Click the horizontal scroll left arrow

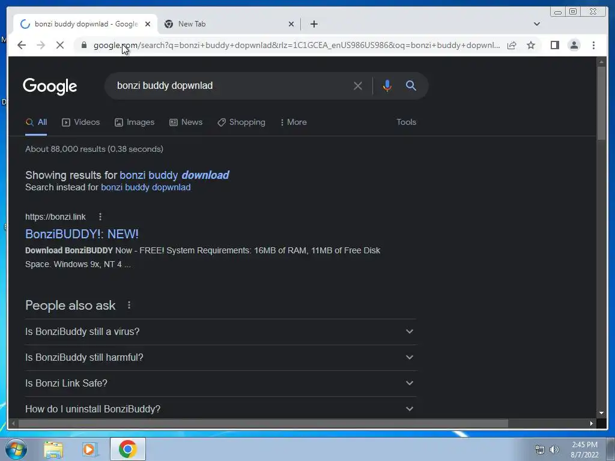tap(13, 423)
